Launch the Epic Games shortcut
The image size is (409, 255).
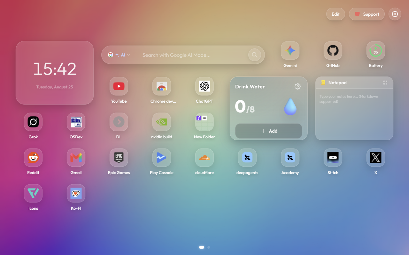(x=119, y=157)
